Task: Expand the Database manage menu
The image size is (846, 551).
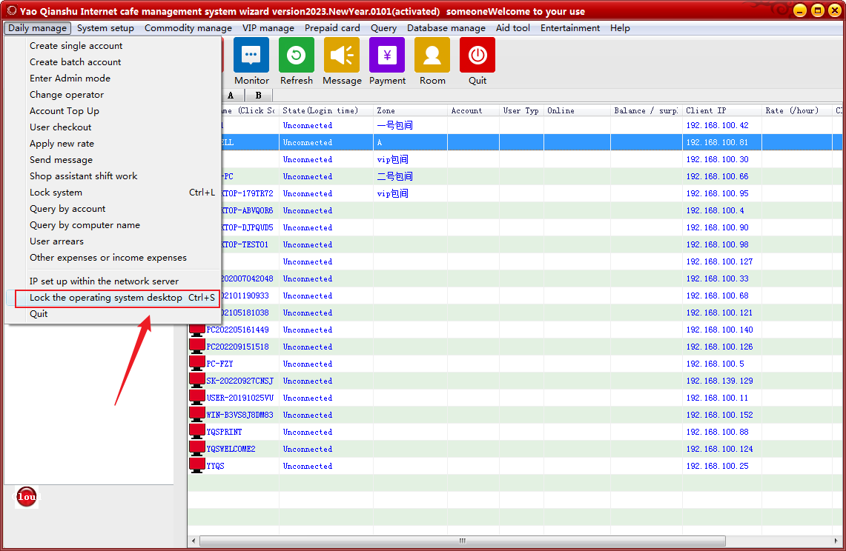Action: [446, 28]
